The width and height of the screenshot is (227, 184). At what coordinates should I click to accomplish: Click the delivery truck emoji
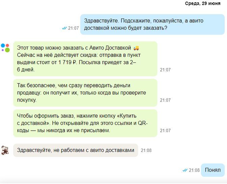tap(136, 48)
